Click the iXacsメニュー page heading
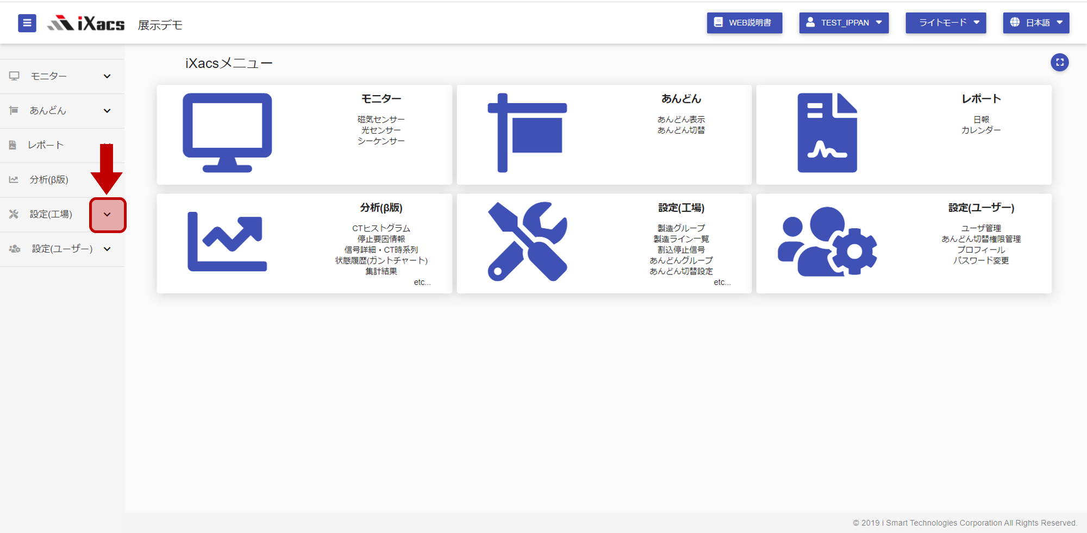Viewport: 1087px width, 533px height. (229, 64)
